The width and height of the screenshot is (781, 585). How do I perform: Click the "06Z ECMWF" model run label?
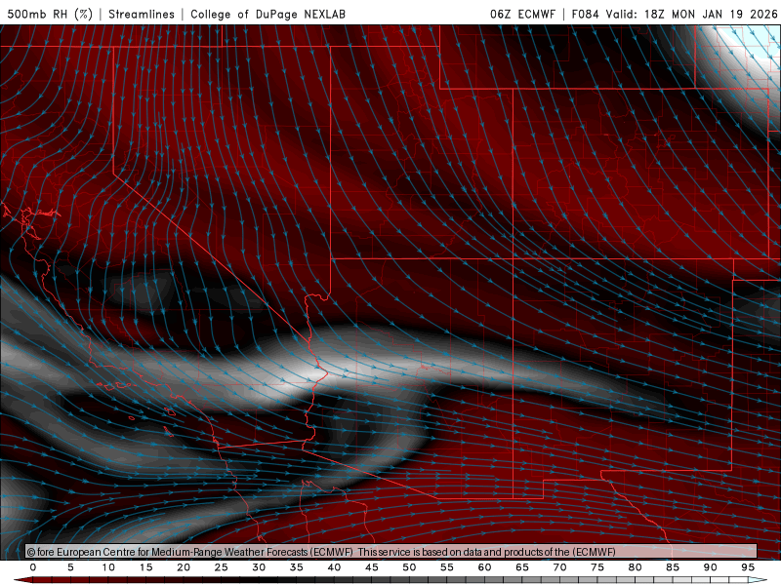(x=522, y=14)
